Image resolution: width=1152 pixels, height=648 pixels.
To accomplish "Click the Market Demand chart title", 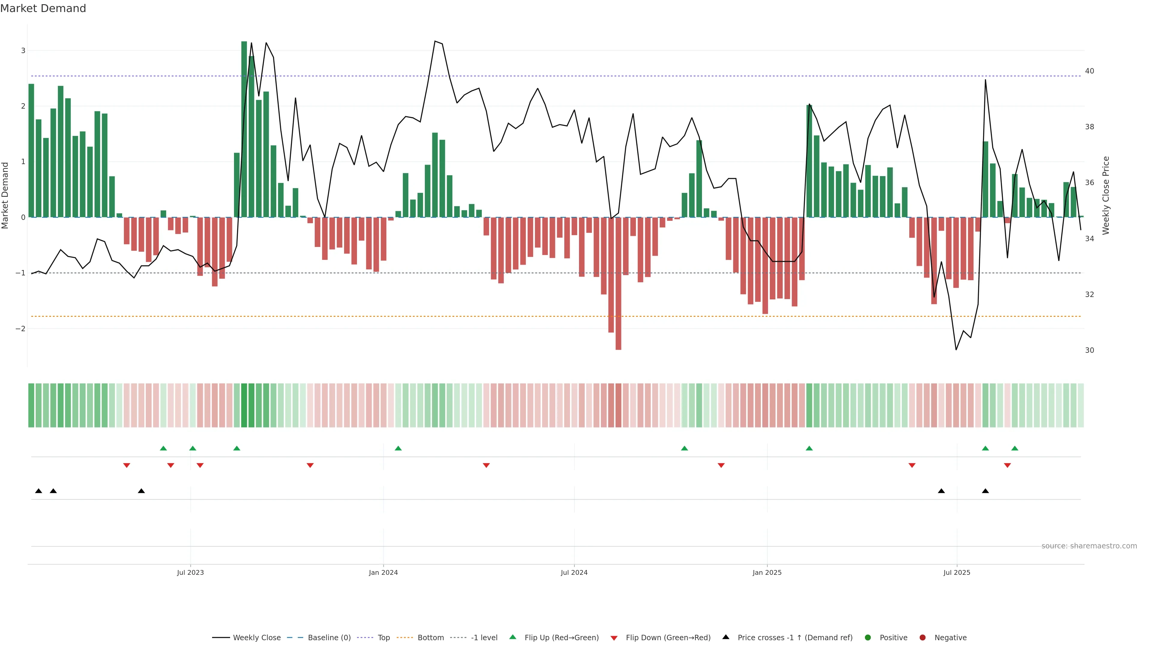I will (x=43, y=8).
